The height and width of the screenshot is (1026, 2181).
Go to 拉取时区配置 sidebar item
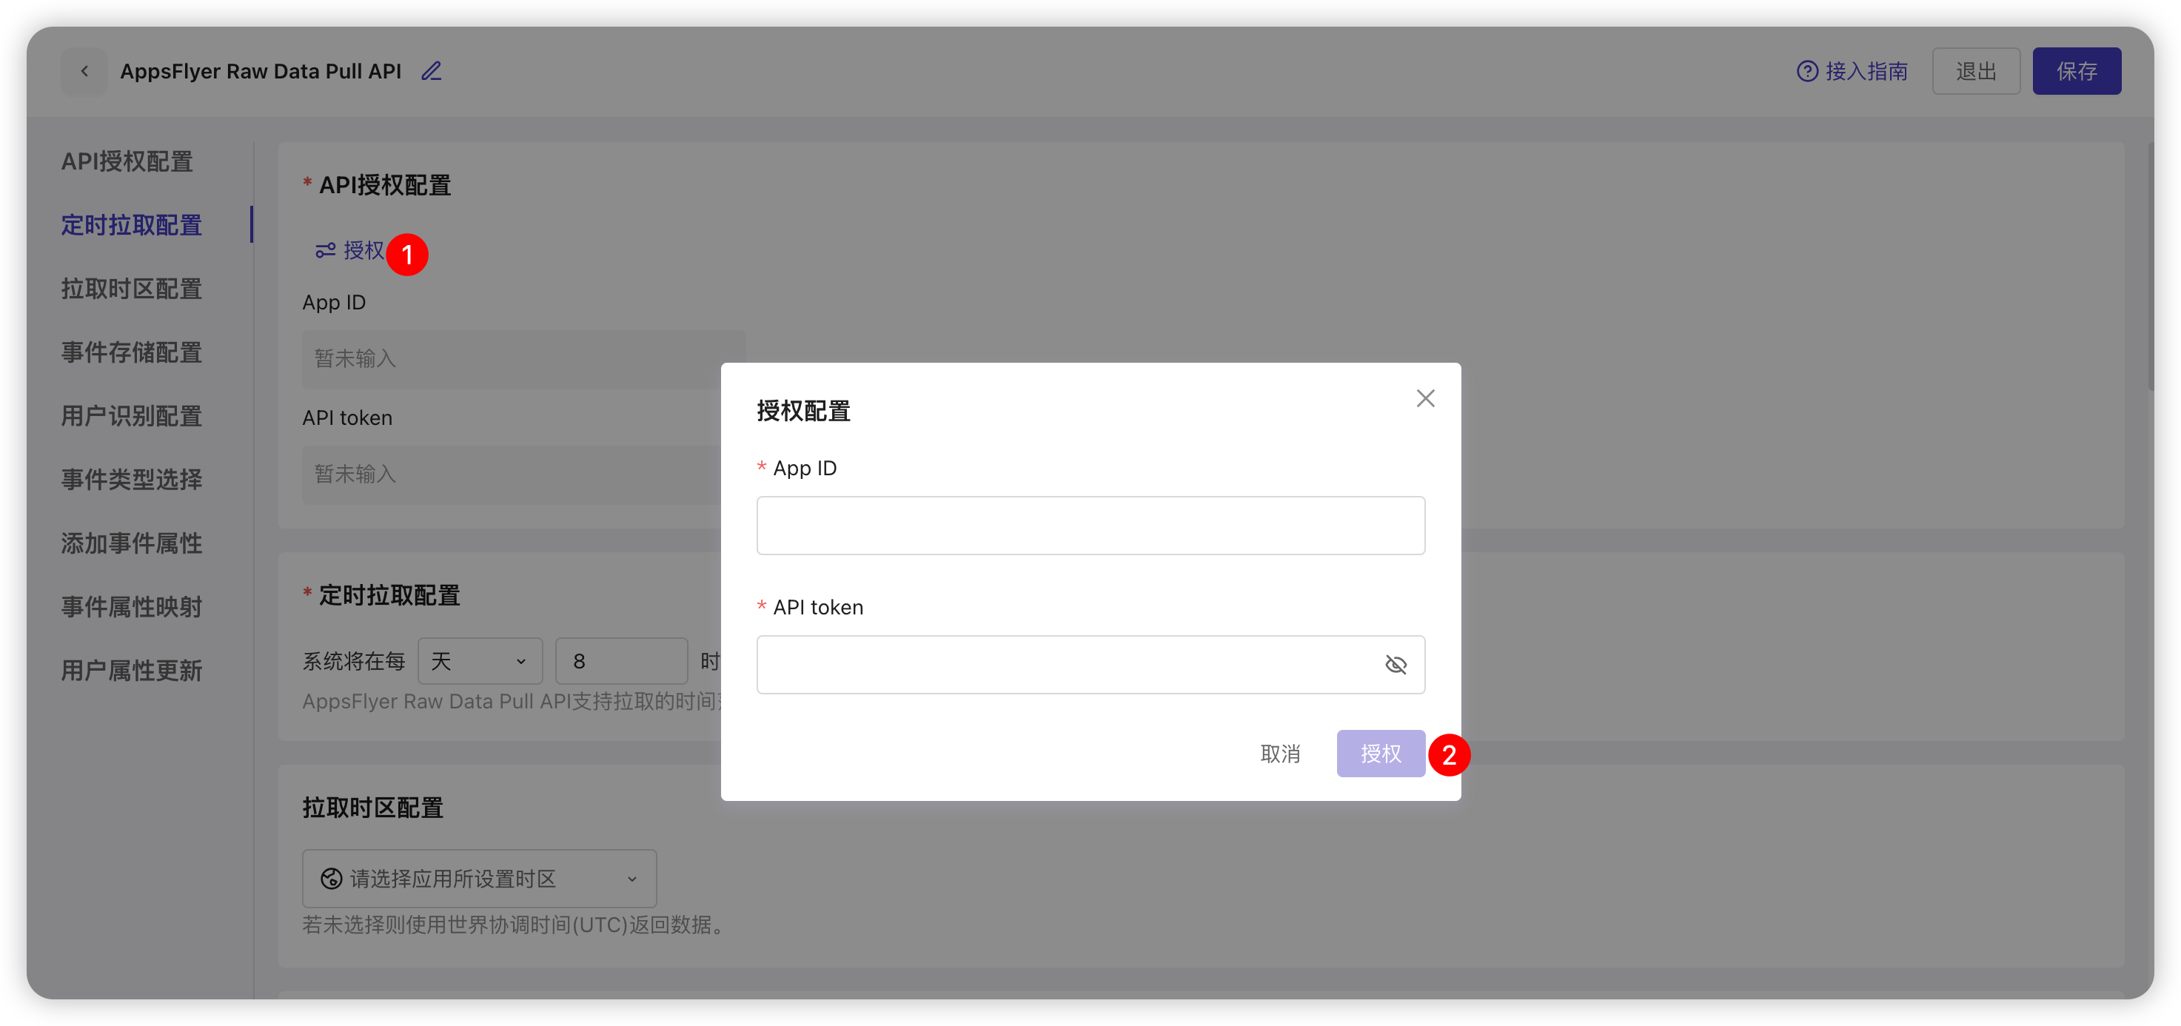(x=131, y=289)
